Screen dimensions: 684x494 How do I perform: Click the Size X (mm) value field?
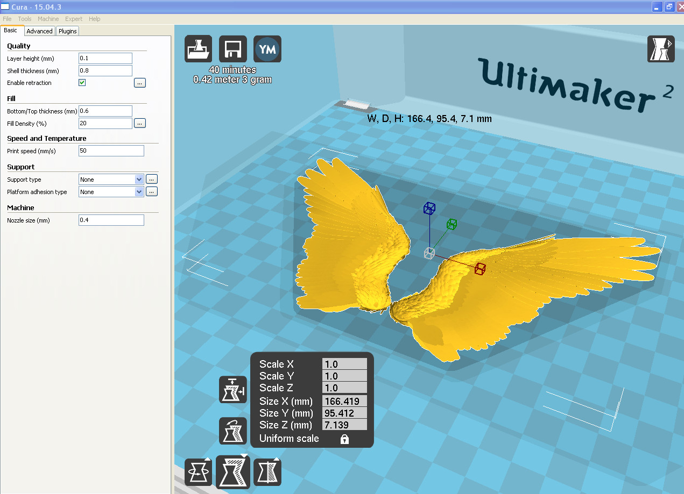coord(344,401)
